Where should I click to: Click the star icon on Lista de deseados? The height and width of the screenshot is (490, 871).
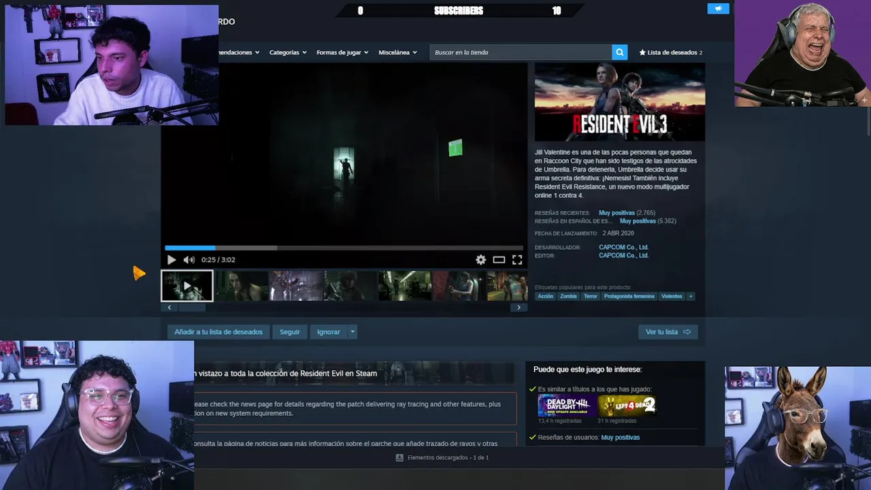642,52
